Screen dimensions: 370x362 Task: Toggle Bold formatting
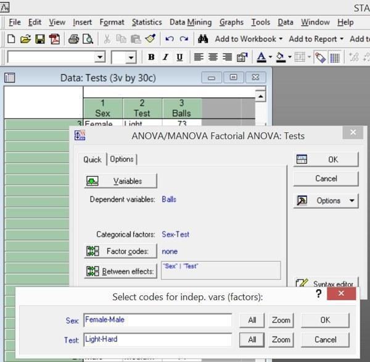click(x=151, y=57)
